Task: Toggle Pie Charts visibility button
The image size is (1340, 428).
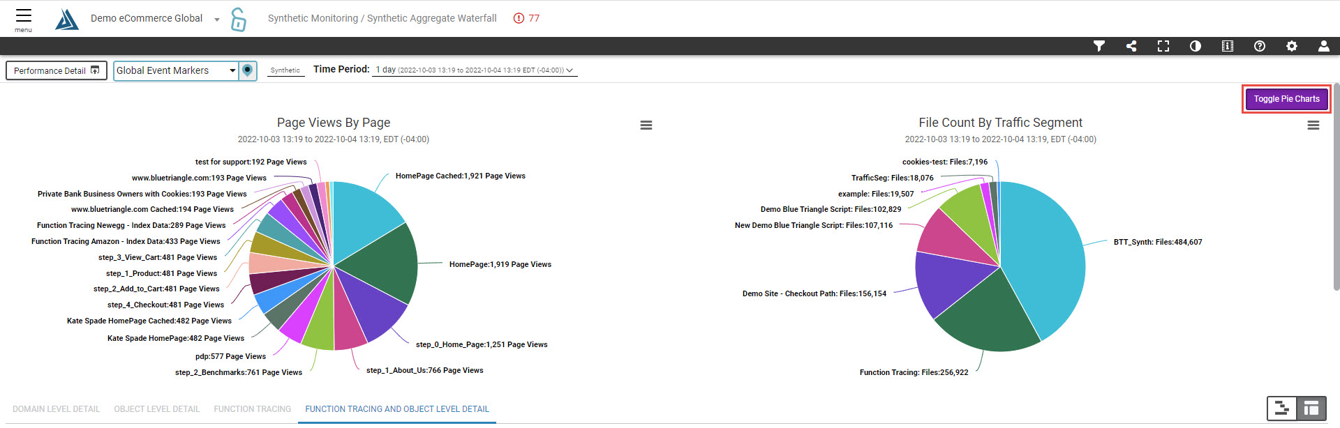Action: (x=1286, y=99)
